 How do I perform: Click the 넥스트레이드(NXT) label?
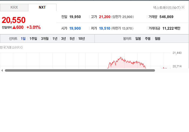click(167, 8)
